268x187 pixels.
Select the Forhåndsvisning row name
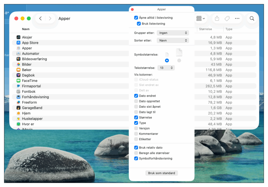click(35, 97)
